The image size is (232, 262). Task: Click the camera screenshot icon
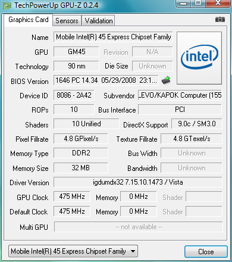tap(220, 20)
